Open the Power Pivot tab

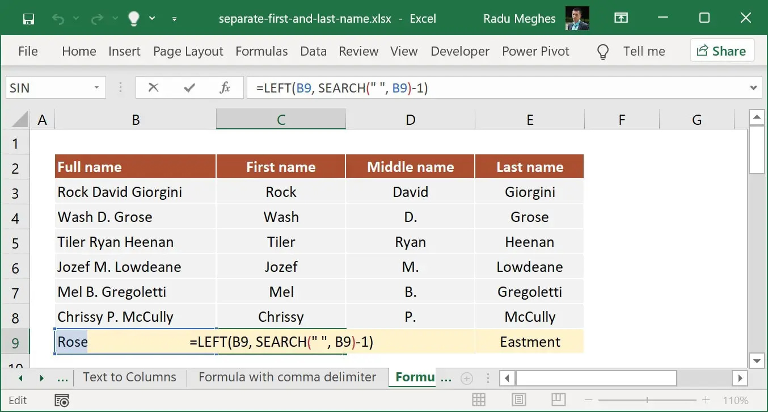click(535, 51)
